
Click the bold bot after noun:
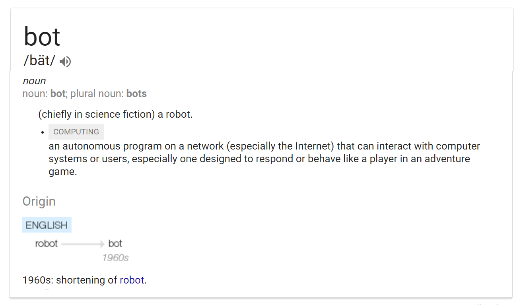pos(57,93)
